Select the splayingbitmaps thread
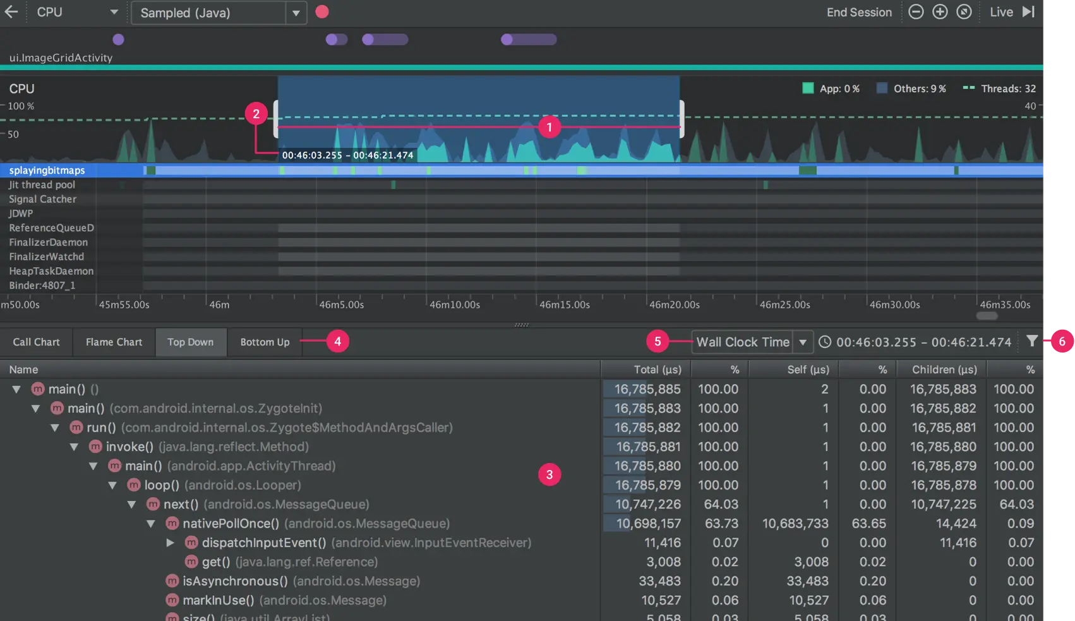The image size is (1075, 621). [x=521, y=170]
